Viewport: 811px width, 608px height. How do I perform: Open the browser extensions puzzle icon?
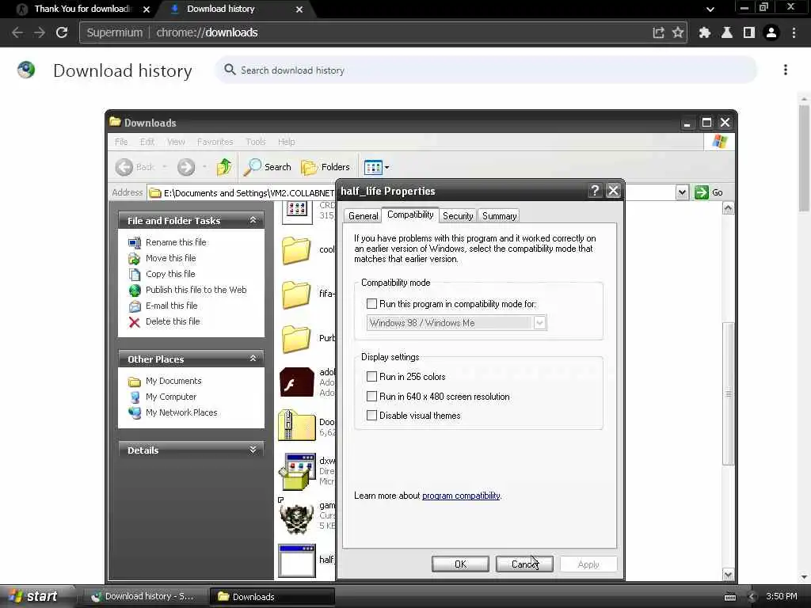[x=704, y=32]
